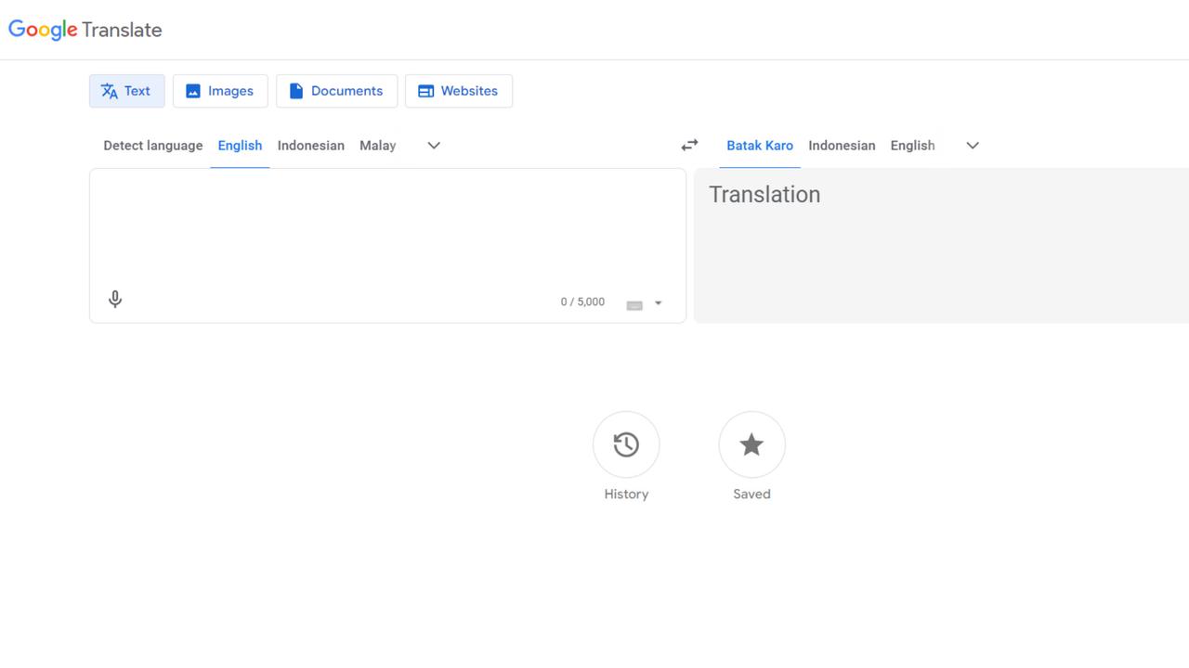Open Saved translations via the star icon
Viewport: 1189px width, 668px height.
coord(751,444)
